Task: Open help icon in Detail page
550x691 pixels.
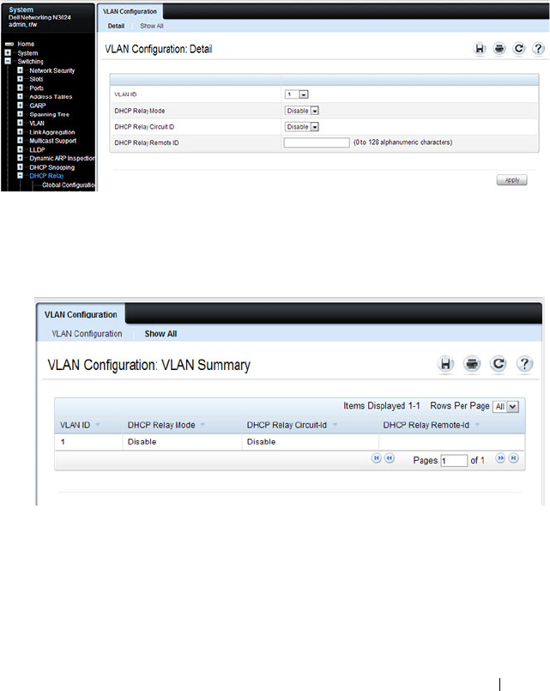Action: pyautogui.click(x=538, y=48)
